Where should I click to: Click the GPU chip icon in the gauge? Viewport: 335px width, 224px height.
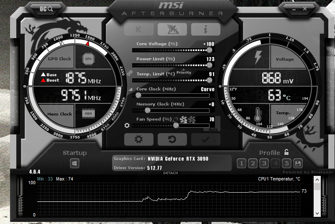(x=88, y=59)
